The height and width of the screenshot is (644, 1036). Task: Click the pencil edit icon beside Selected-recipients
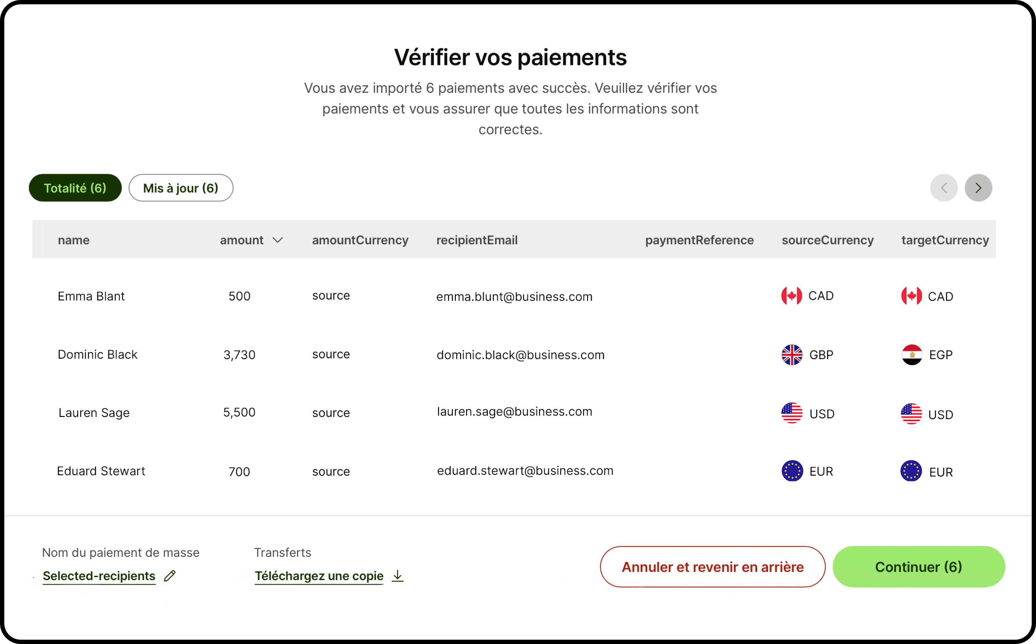[170, 576]
